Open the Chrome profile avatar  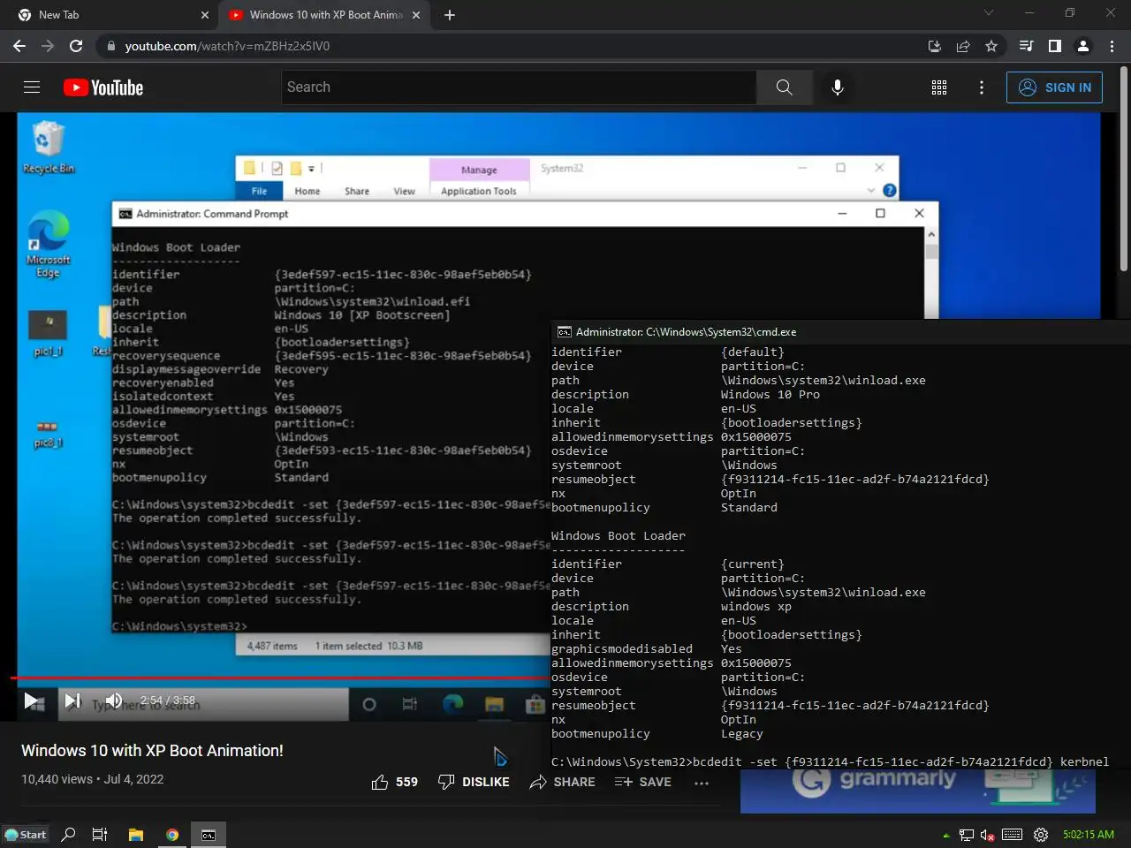[1082, 46]
